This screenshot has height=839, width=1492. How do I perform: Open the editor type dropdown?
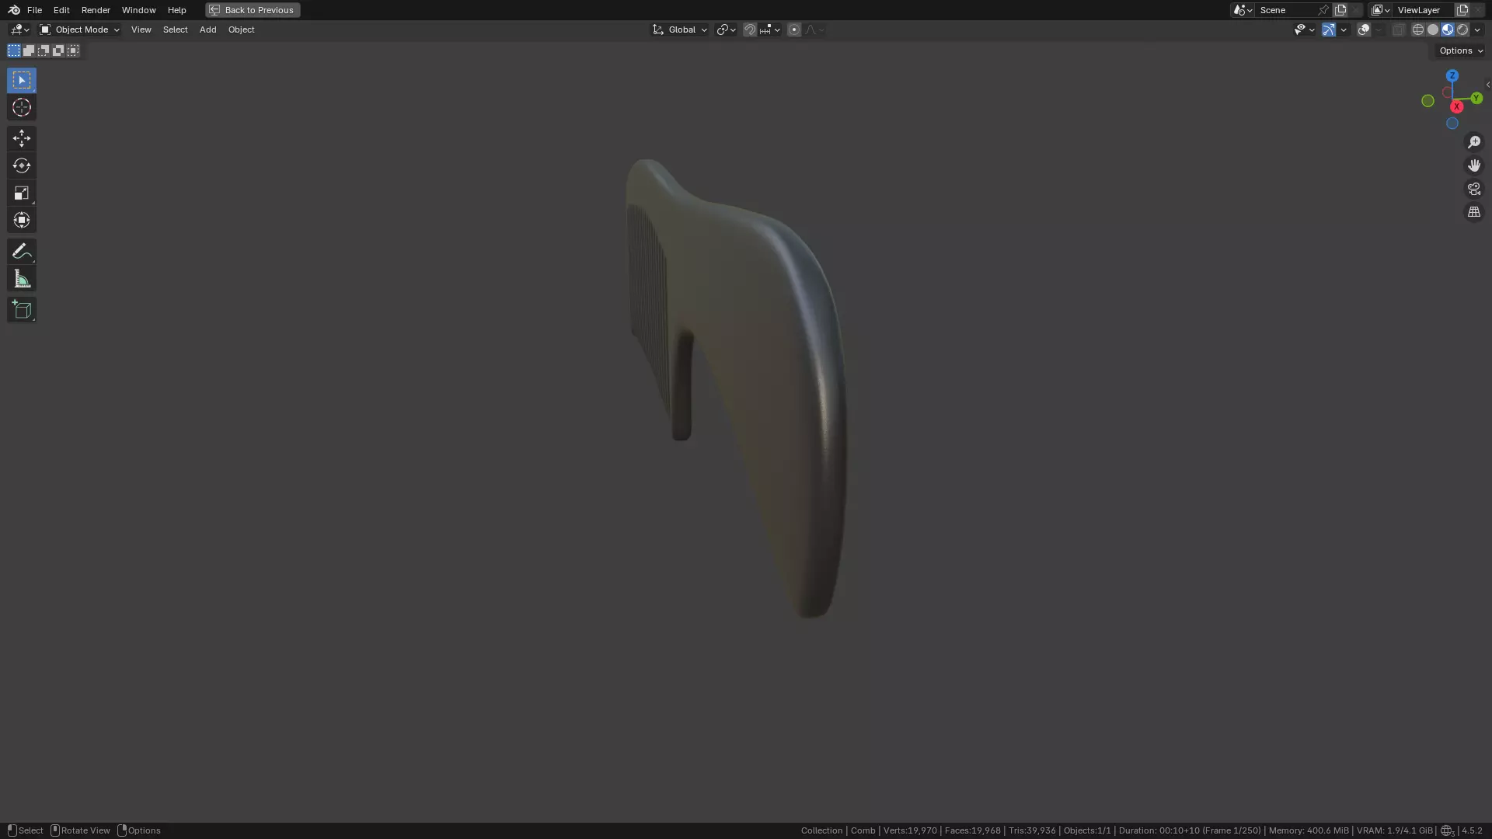tap(19, 30)
